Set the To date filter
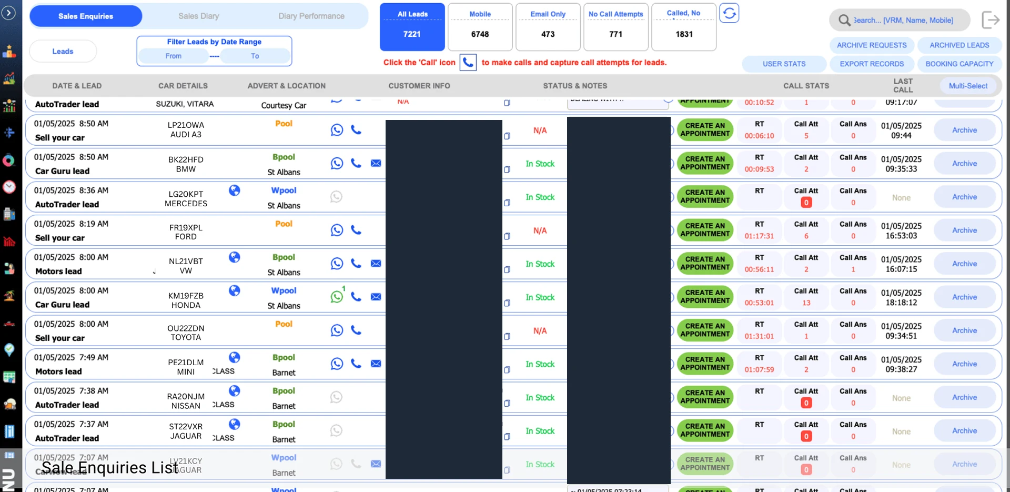The height and width of the screenshot is (492, 1010). coord(255,56)
